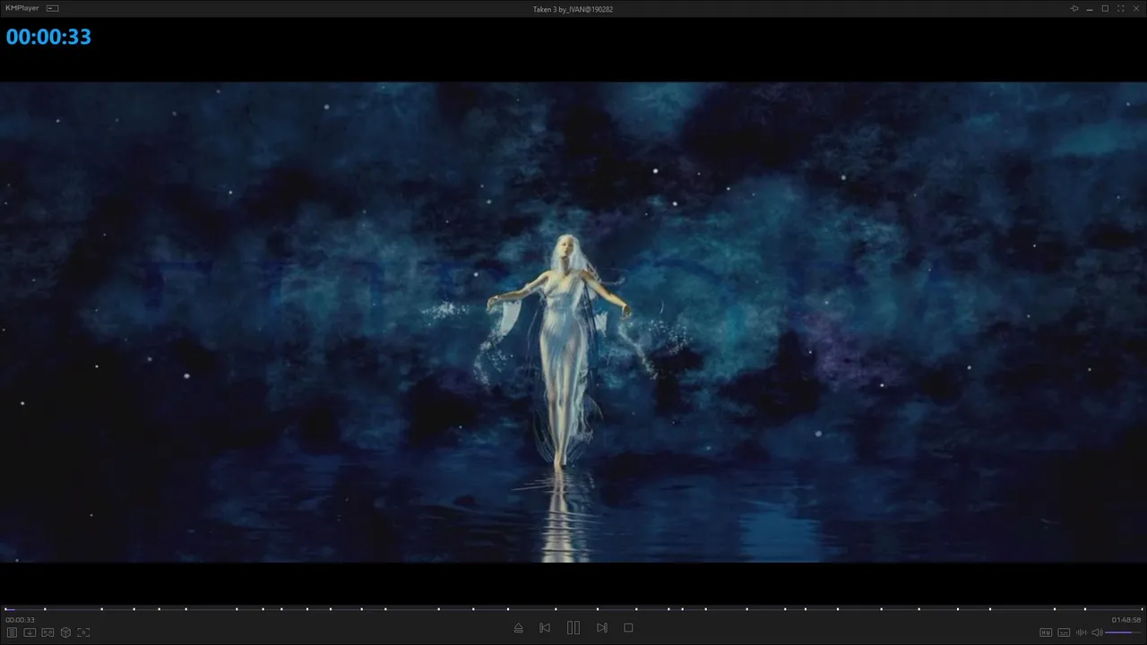
Task: Click the seek bar to jump in video
Action: pyautogui.click(x=573, y=609)
